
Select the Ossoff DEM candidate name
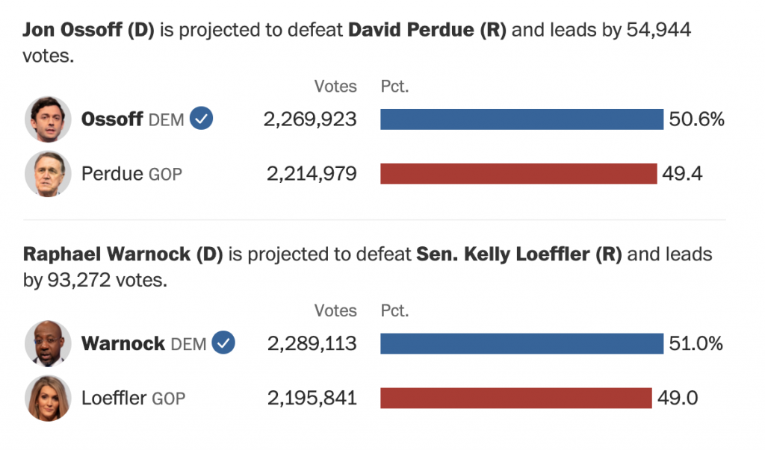(x=132, y=119)
